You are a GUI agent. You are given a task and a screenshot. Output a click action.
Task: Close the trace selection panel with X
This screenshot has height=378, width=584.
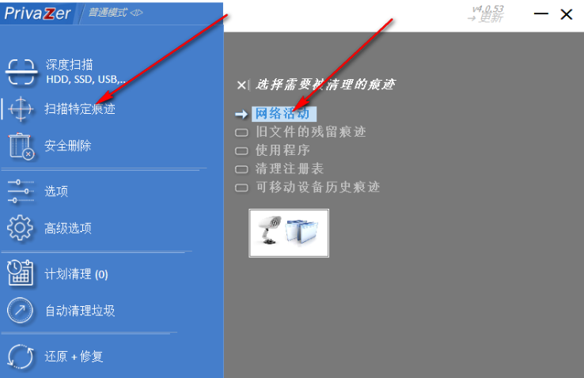click(241, 85)
